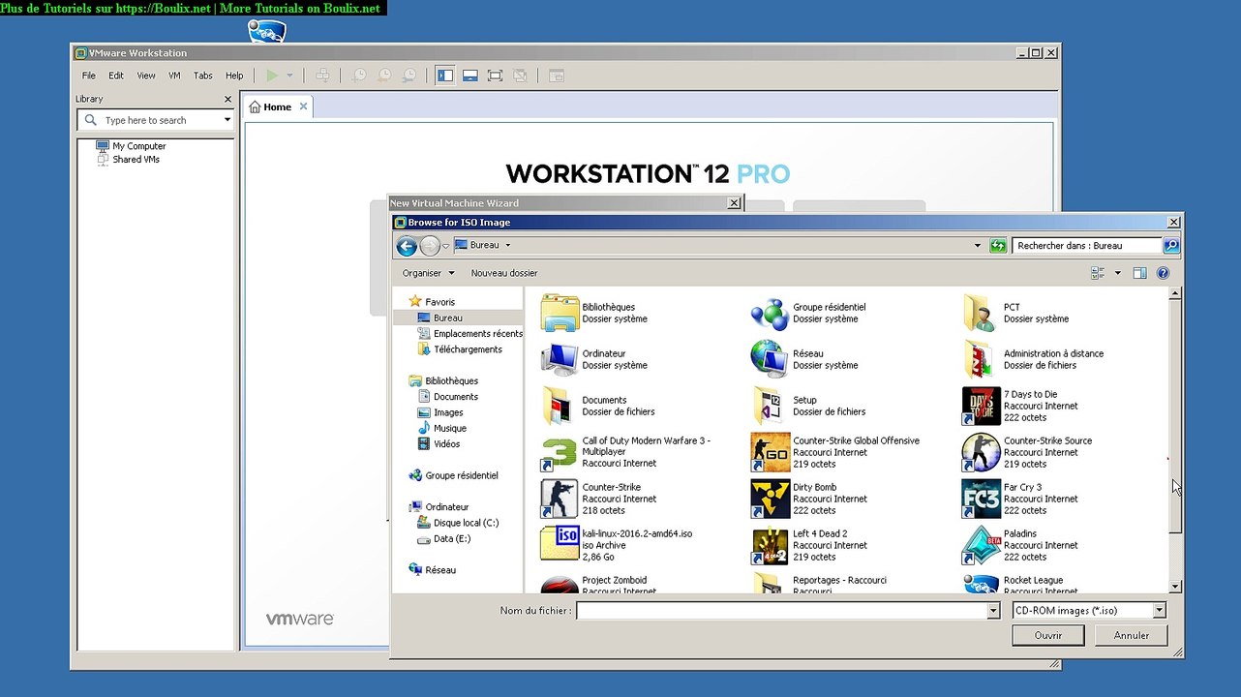Click the greyed Forward arrow in Browse dialog
Viewport: 1241px width, 697px height.
(x=430, y=246)
